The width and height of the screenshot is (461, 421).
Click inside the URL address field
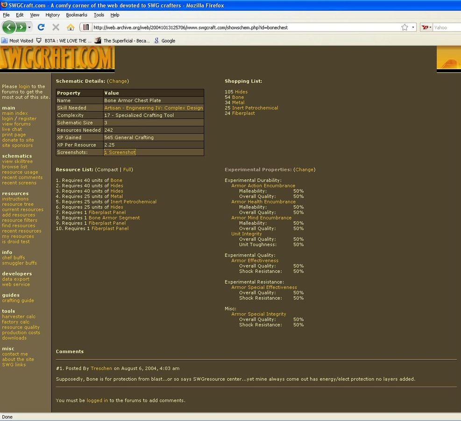234,27
